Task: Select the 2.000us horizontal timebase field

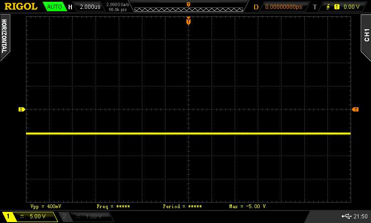Action: tap(90, 7)
